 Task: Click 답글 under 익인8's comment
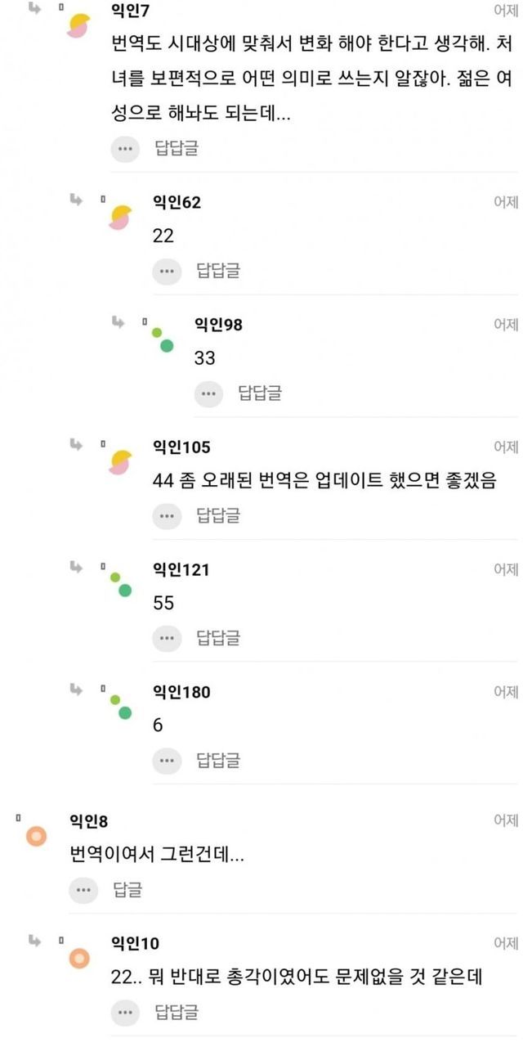pyautogui.click(x=127, y=890)
